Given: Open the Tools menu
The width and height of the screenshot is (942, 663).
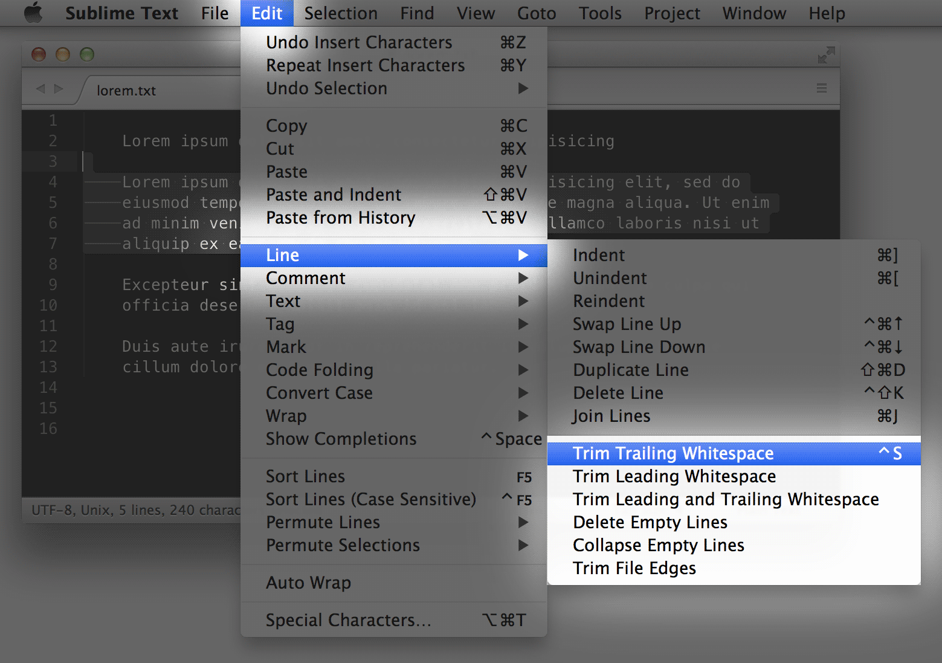Looking at the screenshot, I should click(600, 13).
